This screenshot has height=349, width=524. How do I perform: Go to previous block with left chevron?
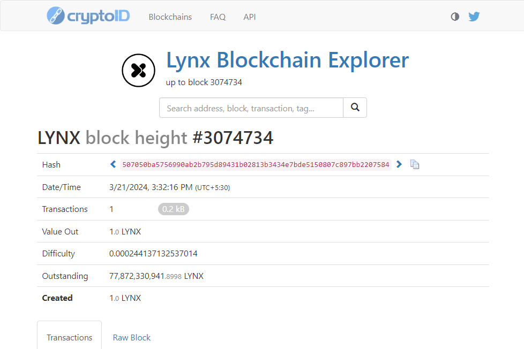(x=113, y=164)
